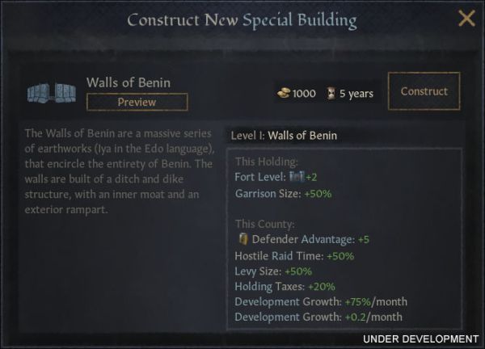The width and height of the screenshot is (485, 349).
Task: Select the Level I: Walls of Benin header
Action: 284,136
